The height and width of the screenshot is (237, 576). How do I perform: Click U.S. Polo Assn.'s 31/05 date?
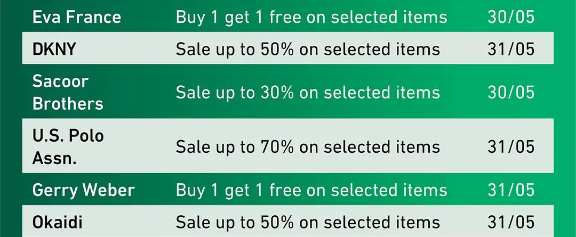click(x=510, y=146)
